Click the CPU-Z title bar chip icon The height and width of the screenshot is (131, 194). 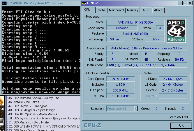click(x=84, y=3)
